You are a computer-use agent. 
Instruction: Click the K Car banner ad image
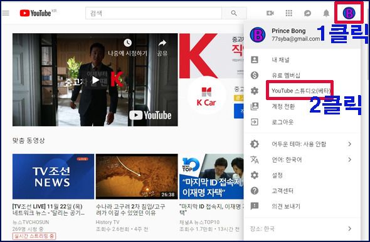tap(212, 56)
